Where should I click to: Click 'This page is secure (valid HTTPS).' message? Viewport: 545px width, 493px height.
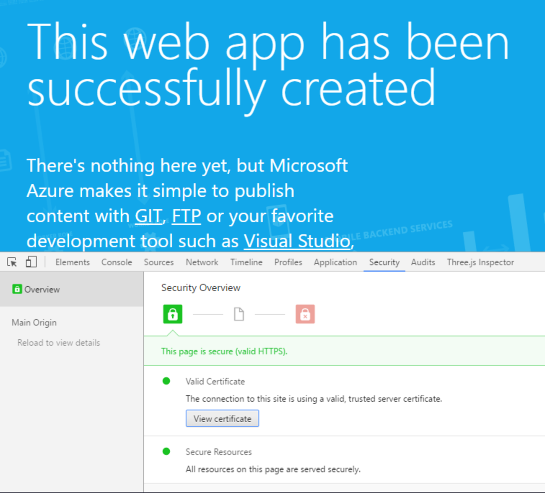coord(224,351)
